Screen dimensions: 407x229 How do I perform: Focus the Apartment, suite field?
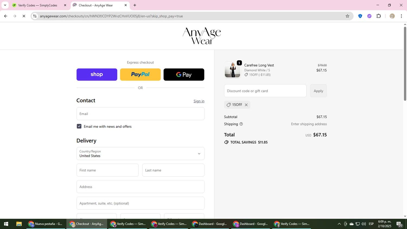click(x=140, y=203)
